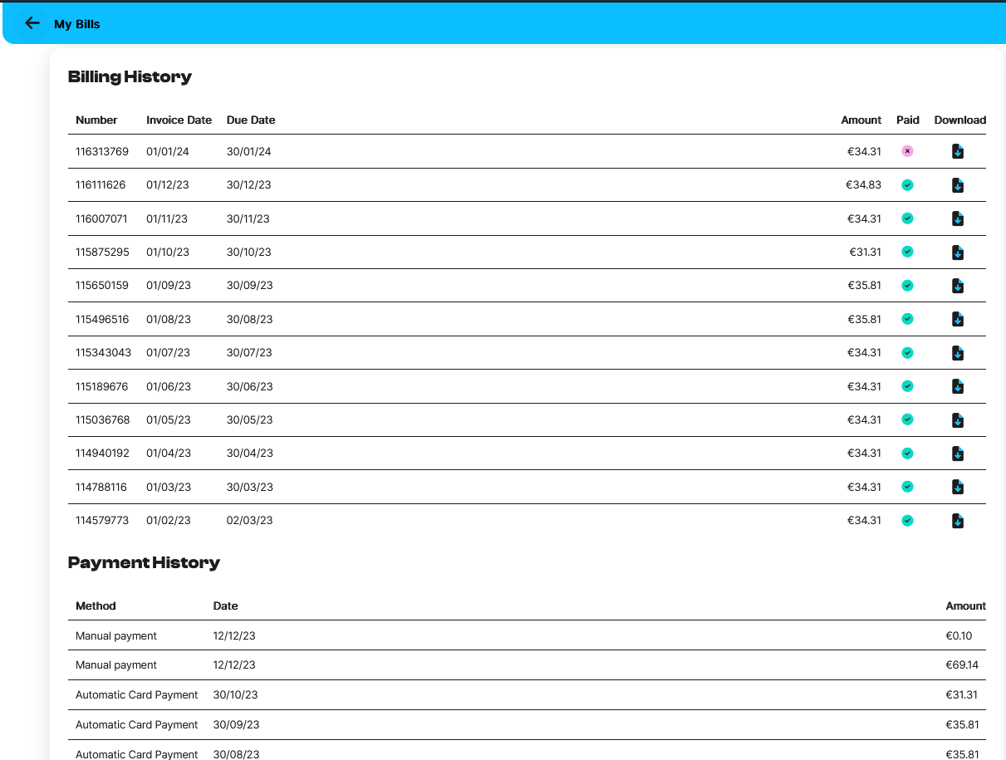Download invoice 114579773

click(958, 521)
